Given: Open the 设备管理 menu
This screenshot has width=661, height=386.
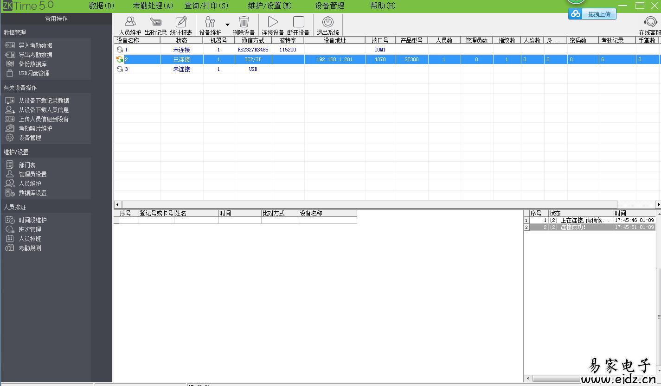Looking at the screenshot, I should [x=330, y=6].
